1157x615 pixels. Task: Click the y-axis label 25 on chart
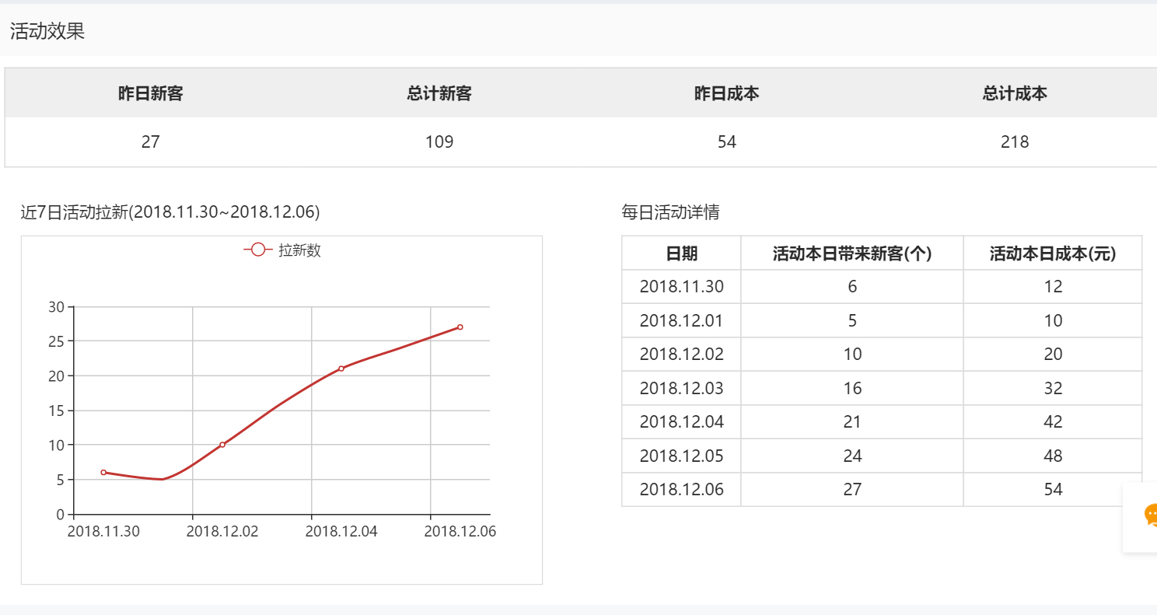57,341
